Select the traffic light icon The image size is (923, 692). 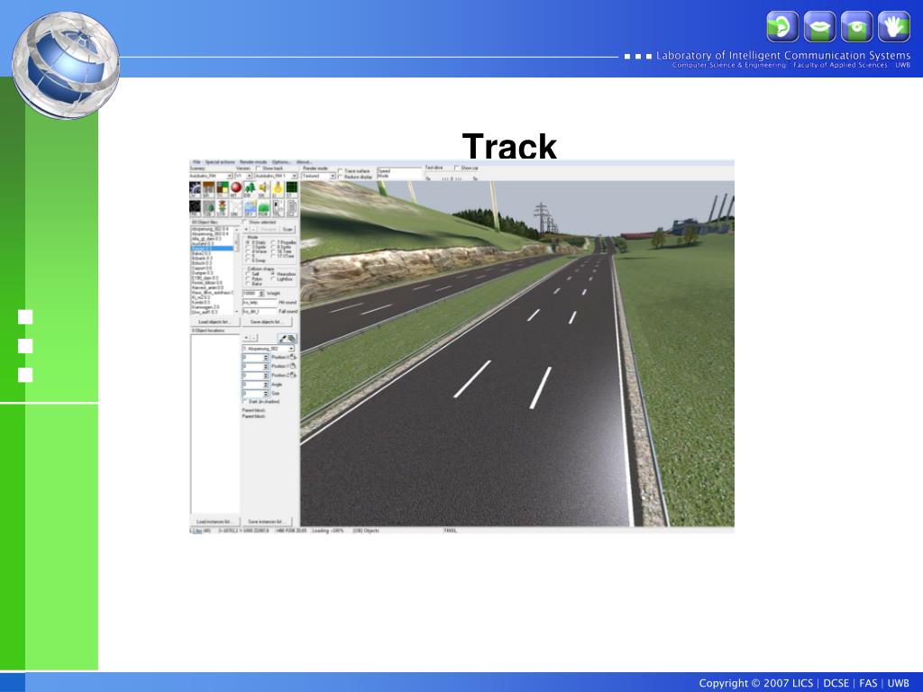[x=223, y=208]
